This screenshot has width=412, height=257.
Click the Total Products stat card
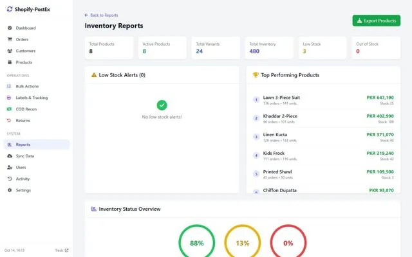click(109, 48)
